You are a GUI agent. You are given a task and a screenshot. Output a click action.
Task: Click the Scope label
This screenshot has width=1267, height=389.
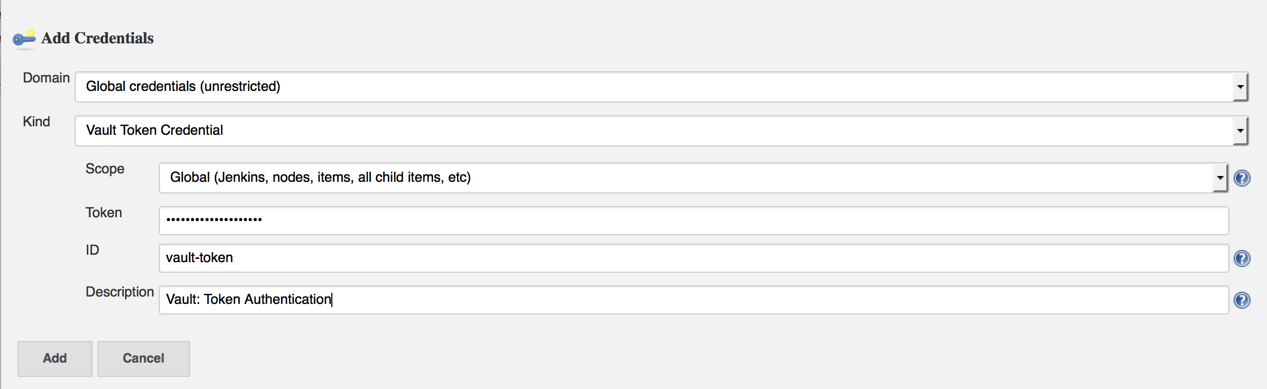pyautogui.click(x=105, y=169)
